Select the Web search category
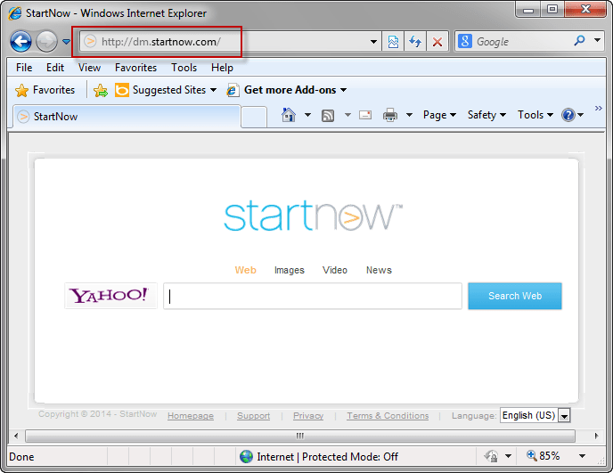Viewport: 613px width, 473px height. click(x=245, y=270)
